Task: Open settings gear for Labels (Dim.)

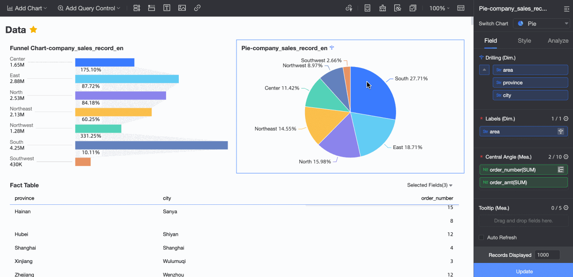Action: (x=566, y=119)
